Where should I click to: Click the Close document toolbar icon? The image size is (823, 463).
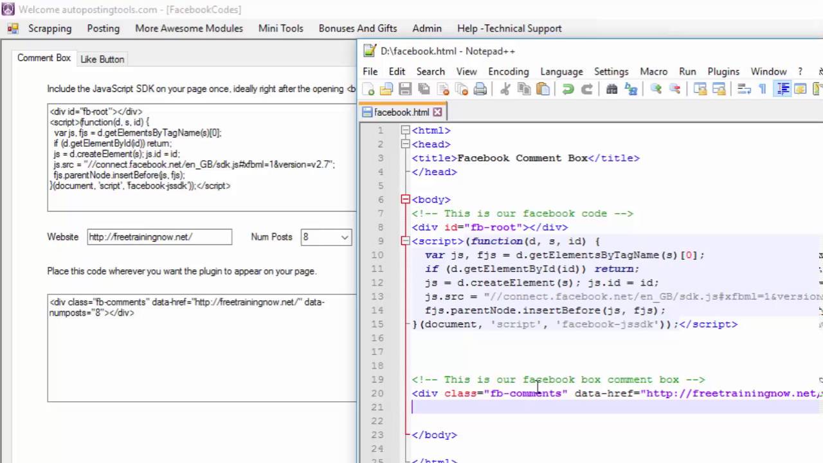point(443,89)
